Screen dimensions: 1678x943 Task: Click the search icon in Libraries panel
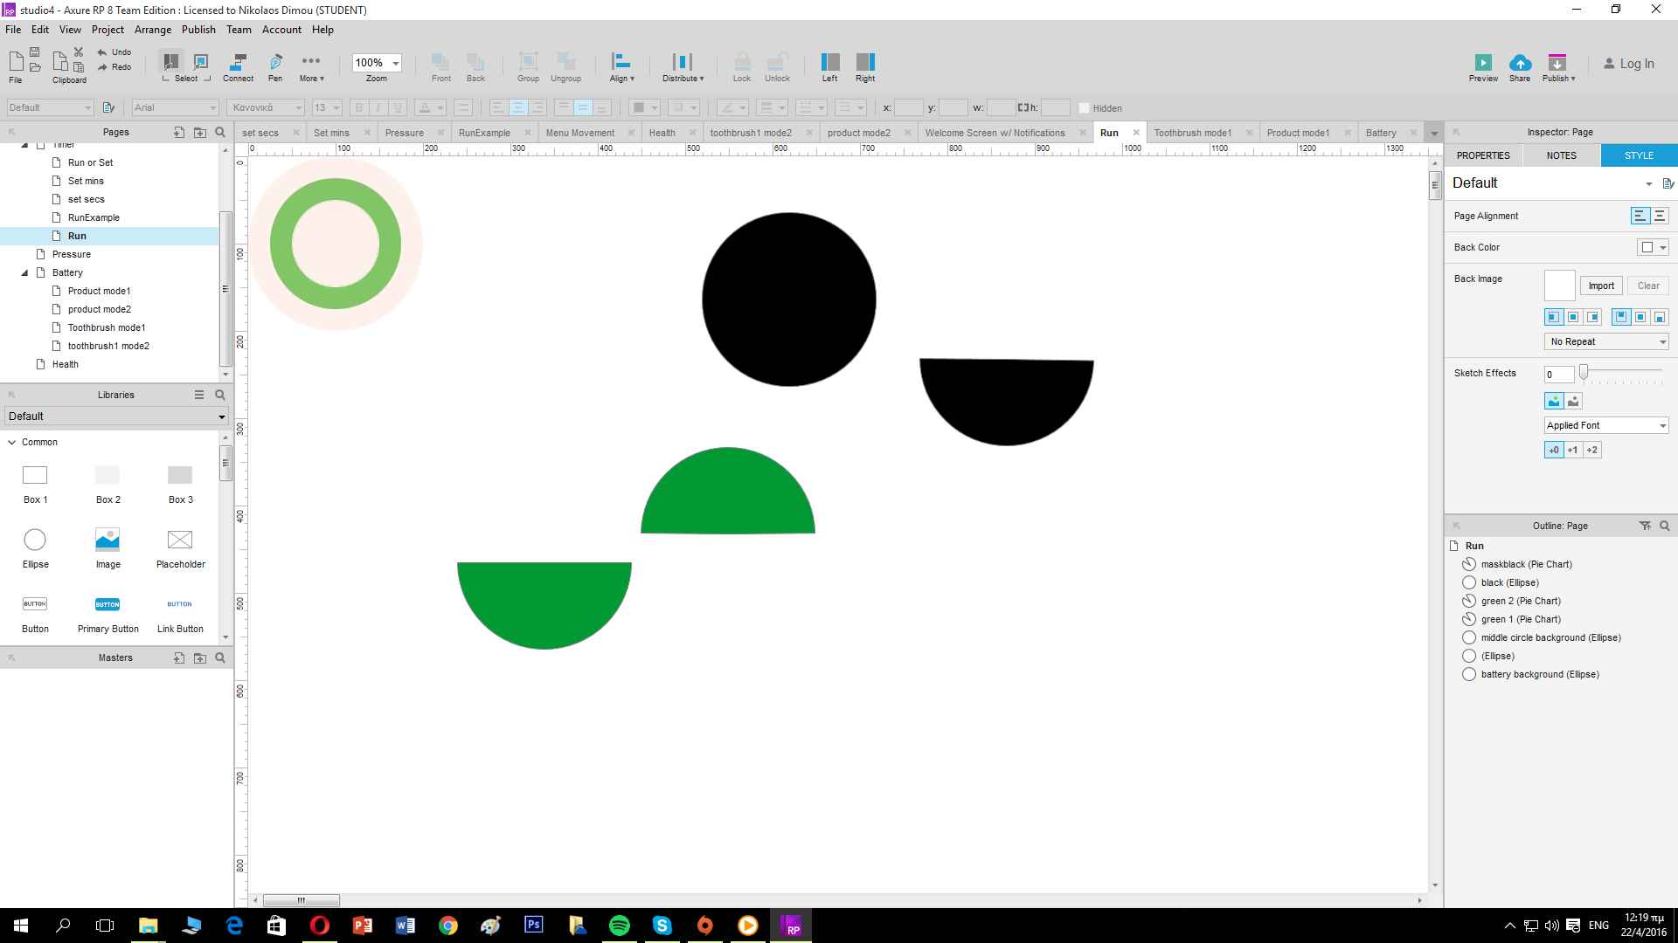click(x=220, y=395)
